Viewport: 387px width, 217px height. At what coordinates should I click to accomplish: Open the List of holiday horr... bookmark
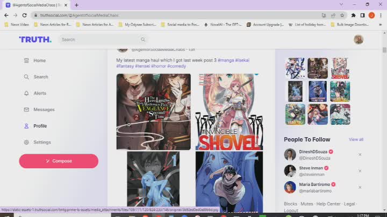[307, 25]
